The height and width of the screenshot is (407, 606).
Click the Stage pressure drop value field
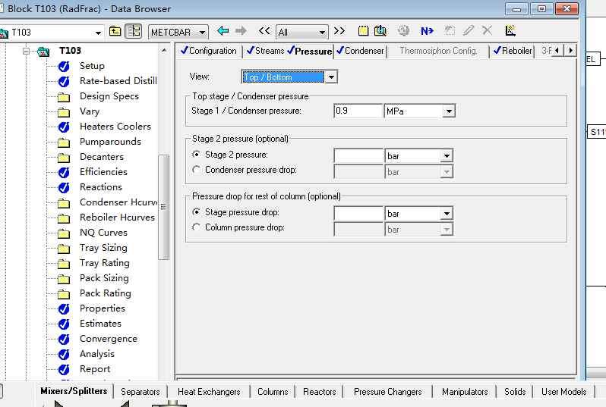(x=358, y=213)
